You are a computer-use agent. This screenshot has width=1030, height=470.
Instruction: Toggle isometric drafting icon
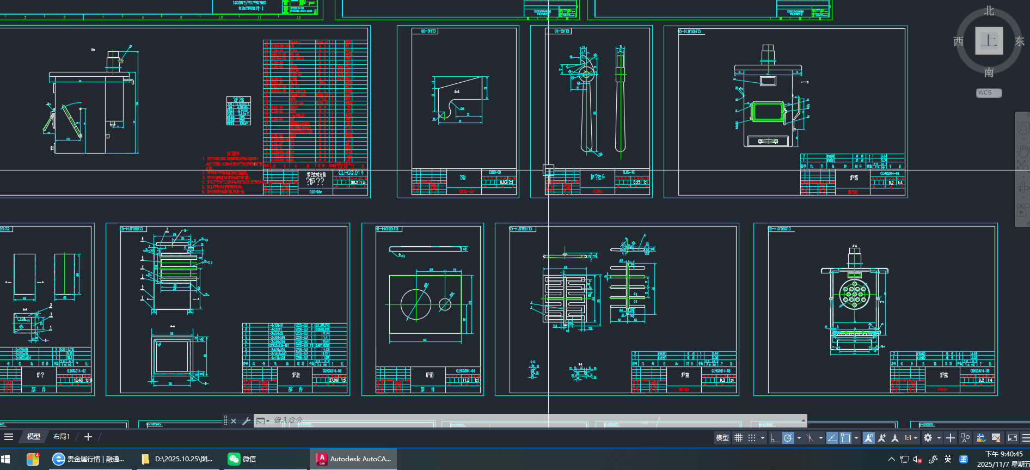pos(810,438)
